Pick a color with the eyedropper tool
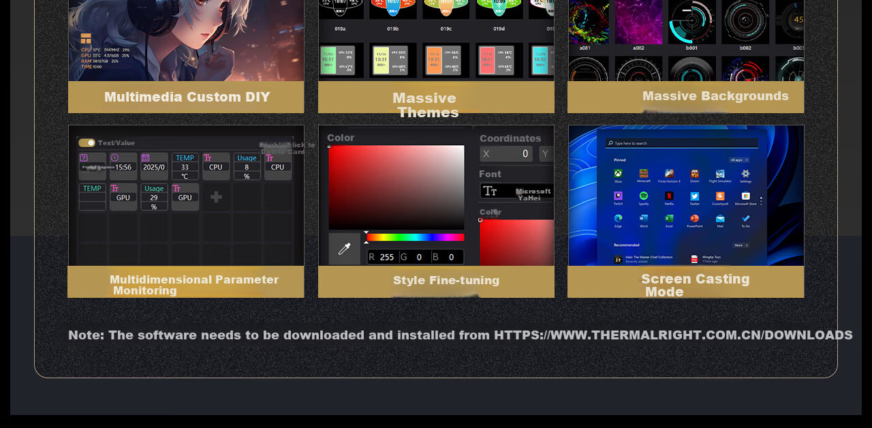872x428 pixels. pos(345,248)
